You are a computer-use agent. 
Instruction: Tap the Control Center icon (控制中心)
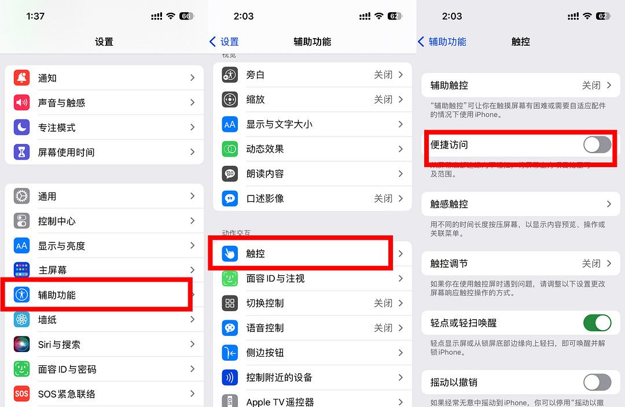point(21,221)
